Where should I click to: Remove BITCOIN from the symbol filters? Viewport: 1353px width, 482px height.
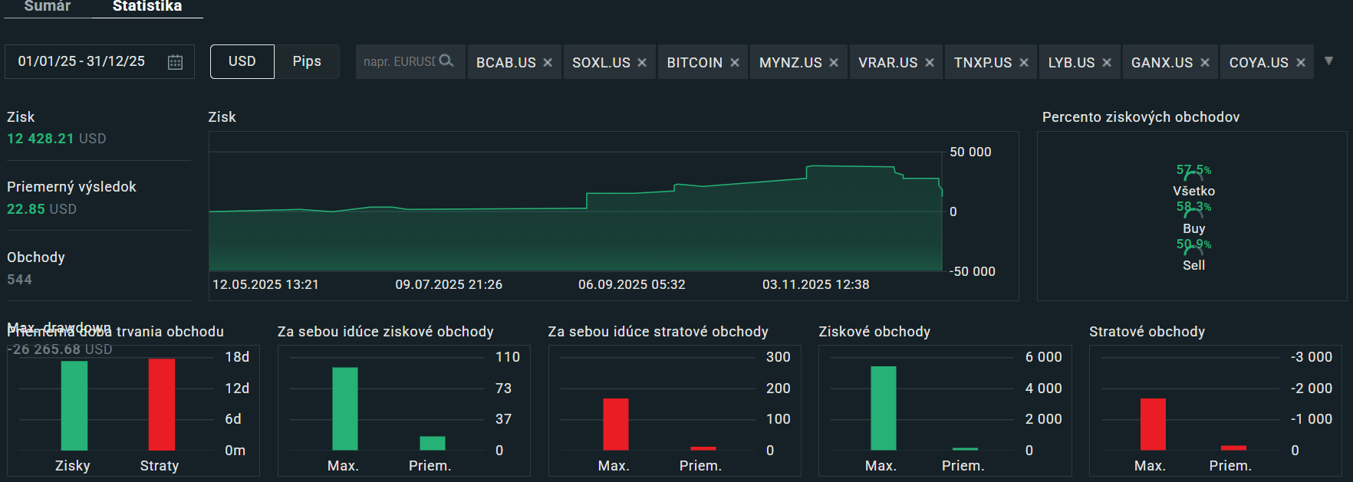(x=735, y=63)
